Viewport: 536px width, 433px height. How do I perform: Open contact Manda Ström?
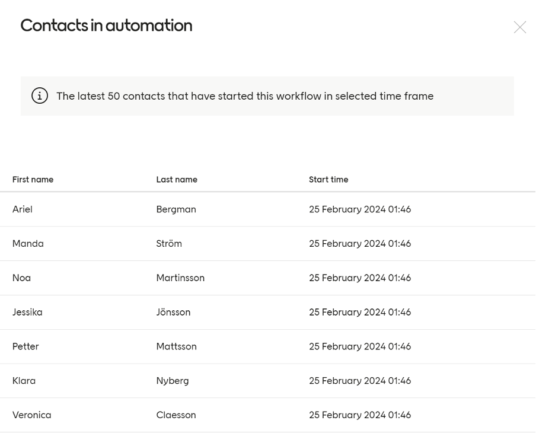27,243
